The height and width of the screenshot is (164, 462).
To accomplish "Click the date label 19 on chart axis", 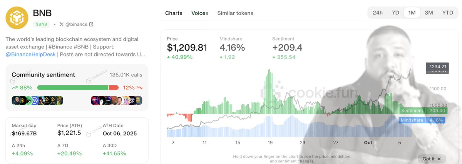I will [x=270, y=142].
